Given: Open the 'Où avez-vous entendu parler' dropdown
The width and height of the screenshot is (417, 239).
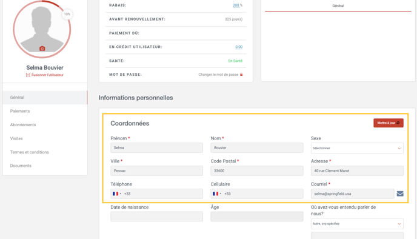Looking at the screenshot, I should 357,224.
